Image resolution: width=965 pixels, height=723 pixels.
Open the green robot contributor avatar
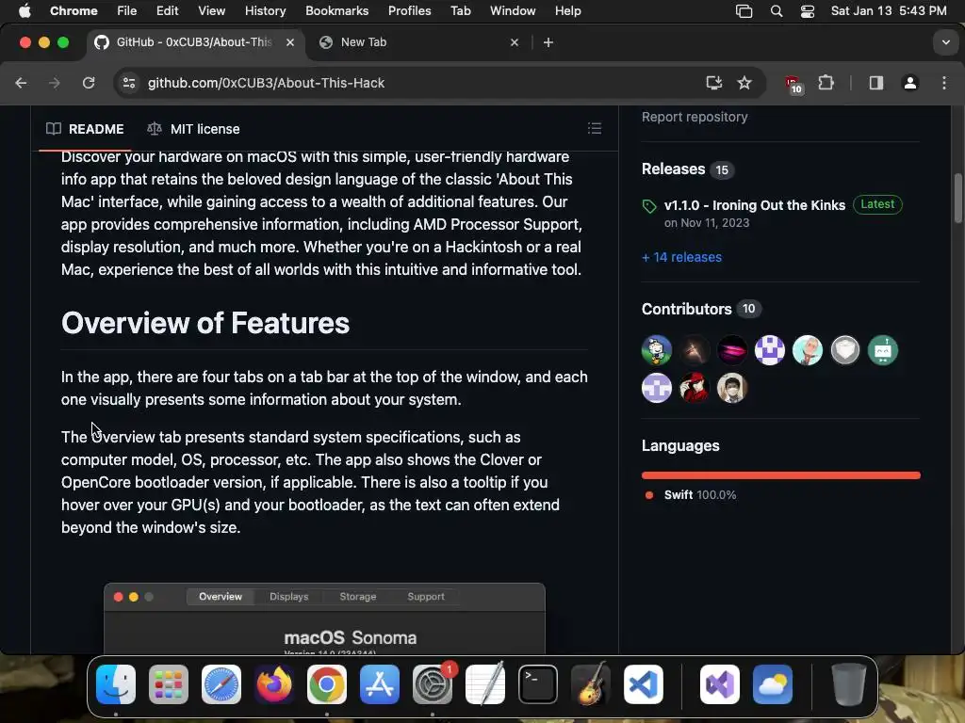tap(882, 350)
